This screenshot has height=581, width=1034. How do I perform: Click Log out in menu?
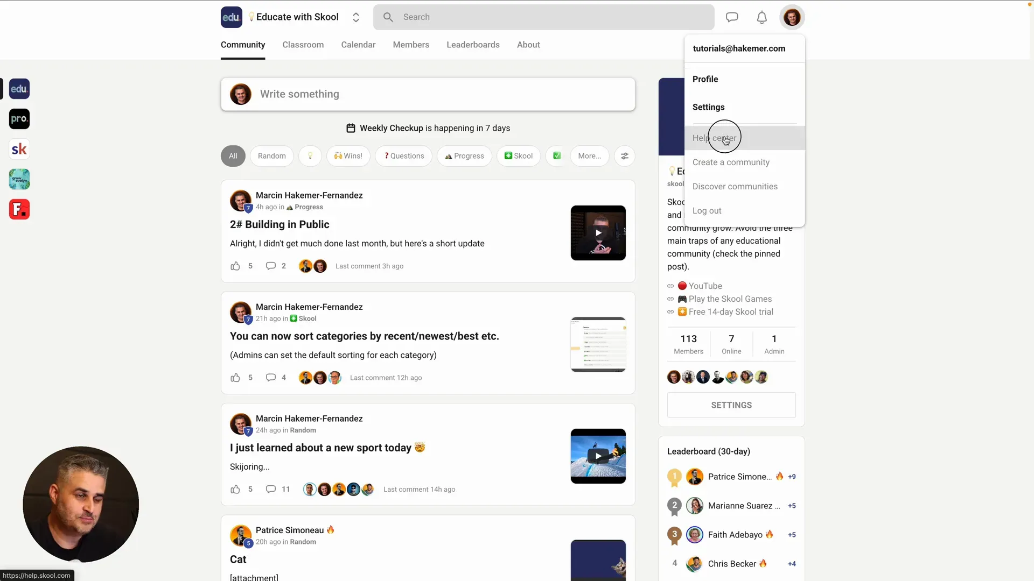[x=745, y=210]
